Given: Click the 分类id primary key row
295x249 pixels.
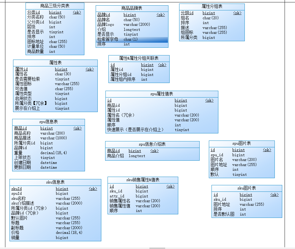Looking at the screenshot, I should [55, 12].
